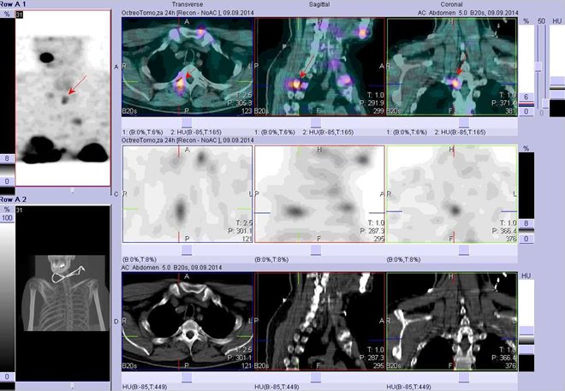
Task: Activate the fused Transverse view in top row
Action: tap(187, 66)
